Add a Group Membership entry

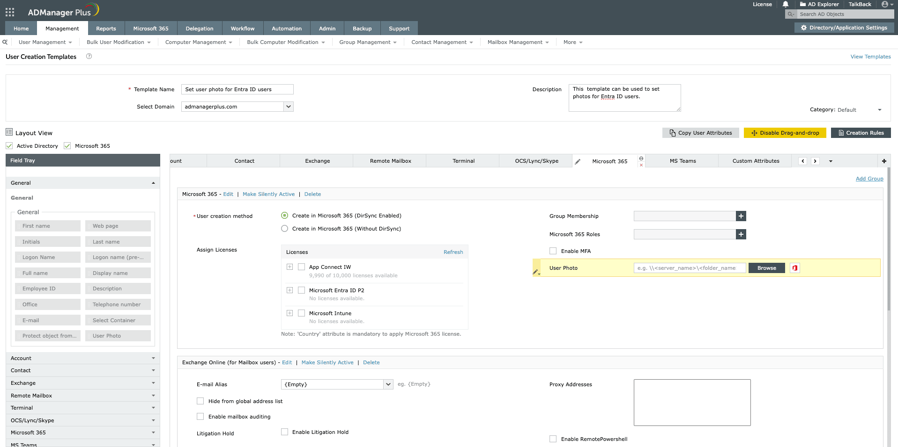tap(741, 216)
